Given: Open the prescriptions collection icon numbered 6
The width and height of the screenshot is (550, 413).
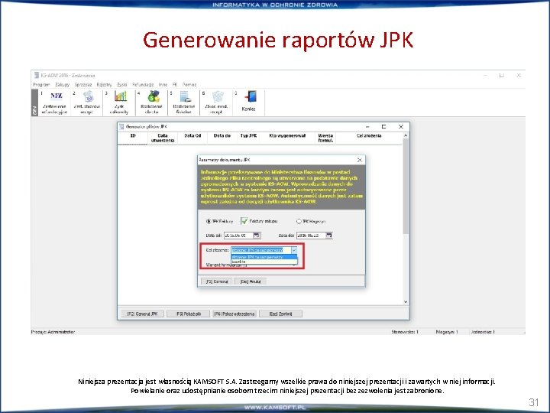Looking at the screenshot, I should [218, 96].
